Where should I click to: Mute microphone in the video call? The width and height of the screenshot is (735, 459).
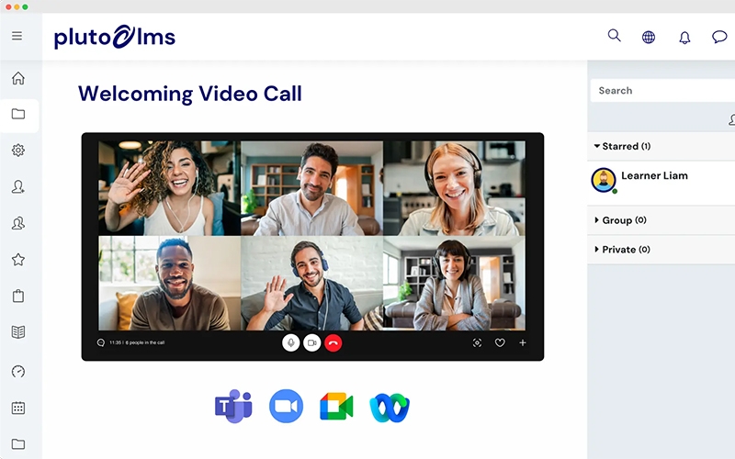click(x=290, y=342)
